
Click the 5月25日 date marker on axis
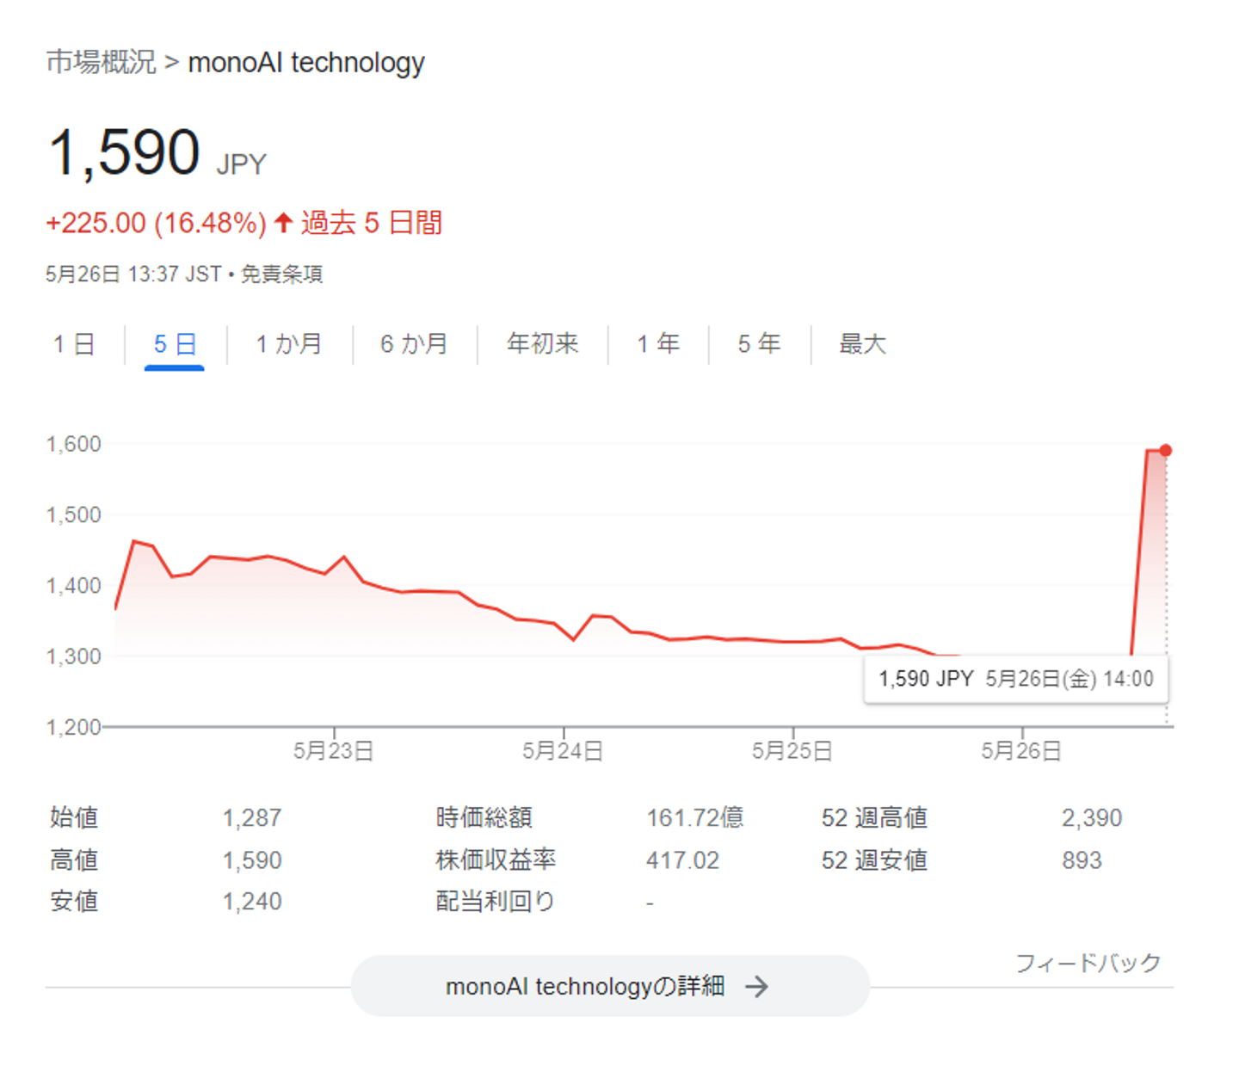(792, 751)
